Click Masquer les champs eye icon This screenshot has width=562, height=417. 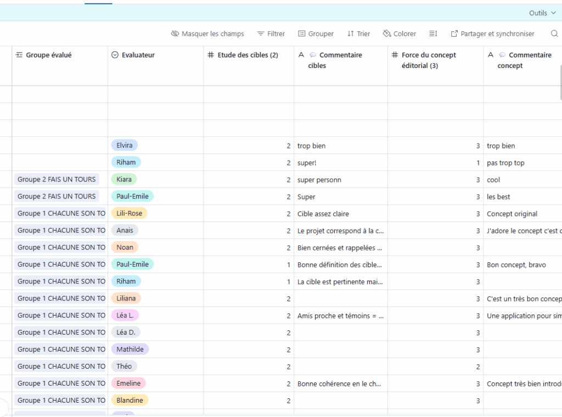175,33
